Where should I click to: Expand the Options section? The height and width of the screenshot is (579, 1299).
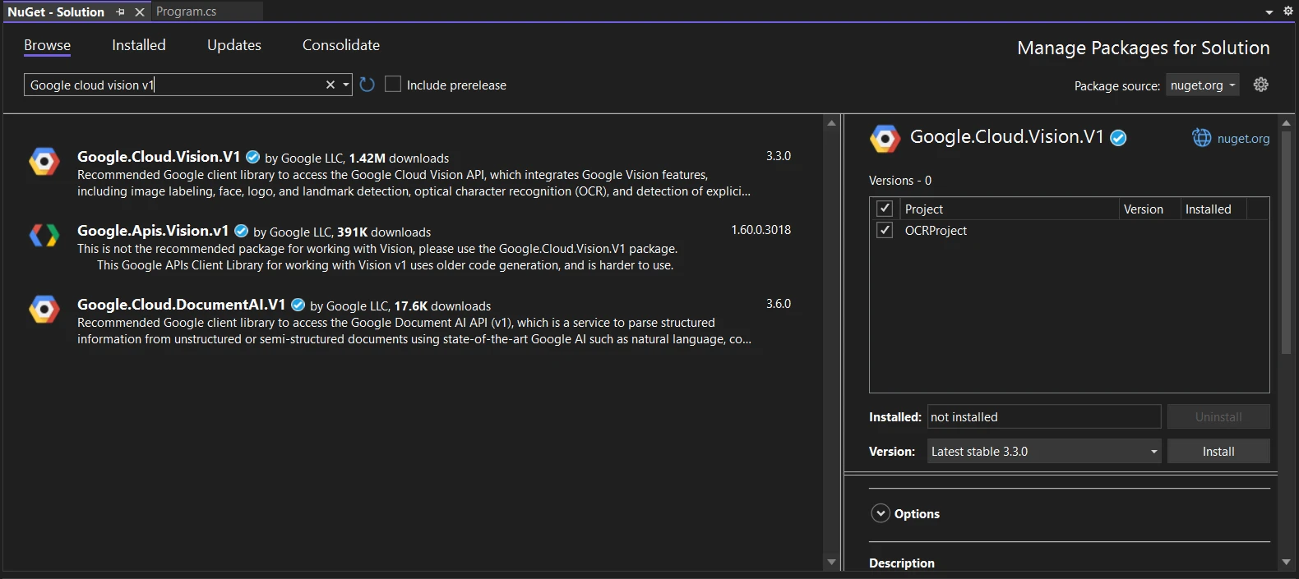coord(881,513)
